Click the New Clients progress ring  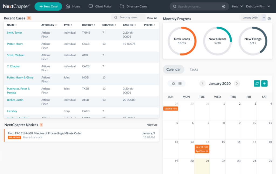pos(218,41)
